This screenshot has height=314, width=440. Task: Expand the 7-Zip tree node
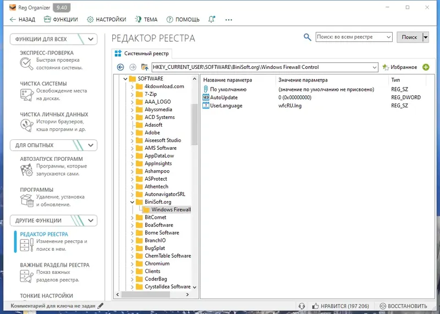132,94
